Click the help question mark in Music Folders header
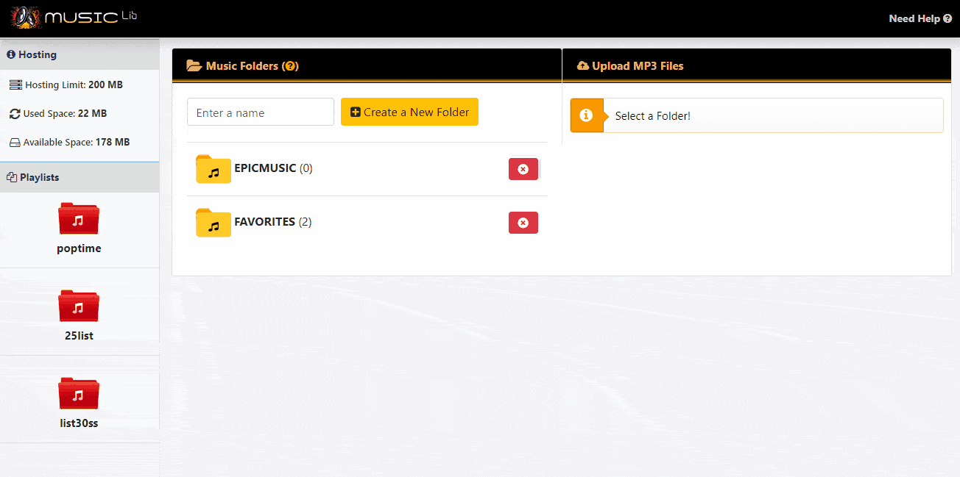 coord(291,66)
